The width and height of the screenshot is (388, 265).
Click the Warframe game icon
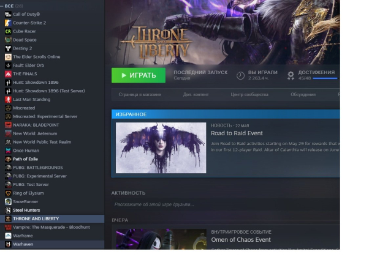pyautogui.click(x=8, y=236)
